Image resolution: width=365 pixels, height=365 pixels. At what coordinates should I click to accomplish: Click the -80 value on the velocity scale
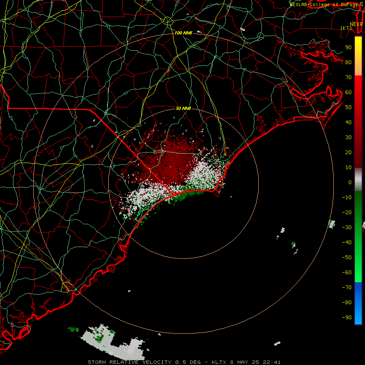(347, 303)
